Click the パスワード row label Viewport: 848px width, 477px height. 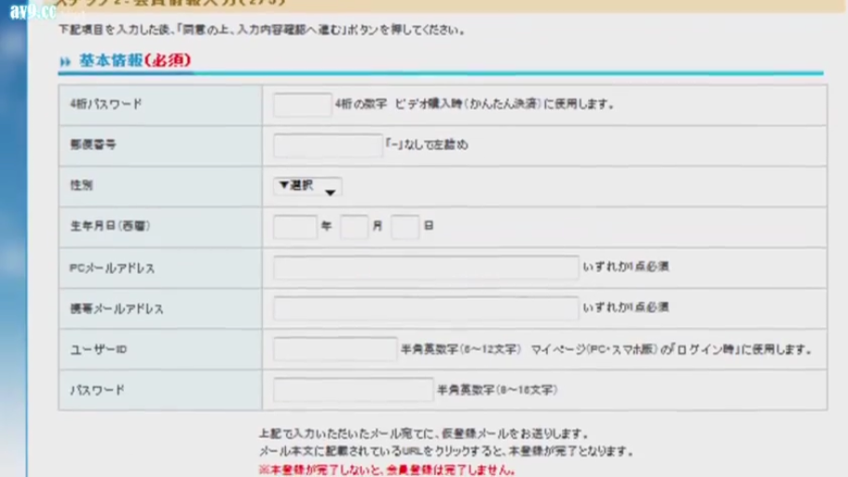97,389
